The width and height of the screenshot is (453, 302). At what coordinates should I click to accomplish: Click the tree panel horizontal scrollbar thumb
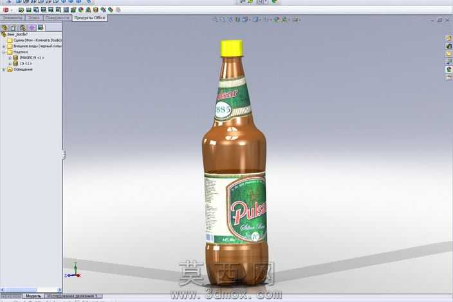[21, 290]
